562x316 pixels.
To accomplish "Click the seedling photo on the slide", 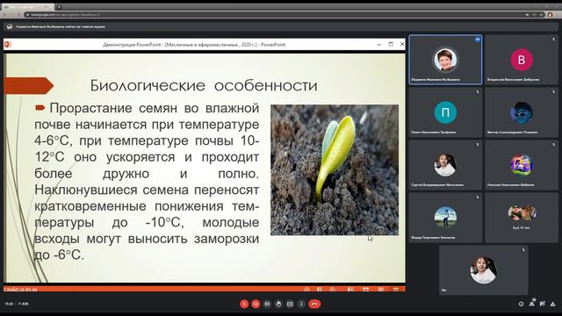I will 335,169.
